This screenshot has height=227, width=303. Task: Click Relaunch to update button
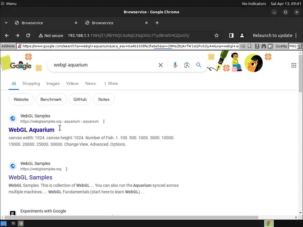[x=273, y=35]
